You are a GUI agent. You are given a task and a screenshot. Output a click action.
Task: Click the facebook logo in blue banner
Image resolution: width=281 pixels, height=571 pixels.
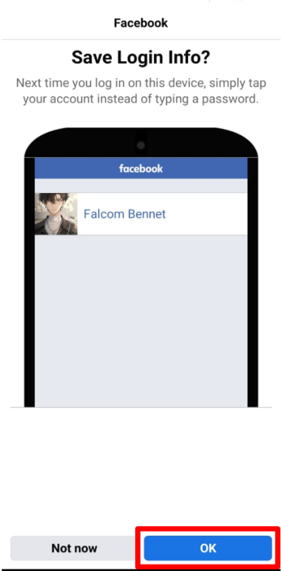[141, 169]
